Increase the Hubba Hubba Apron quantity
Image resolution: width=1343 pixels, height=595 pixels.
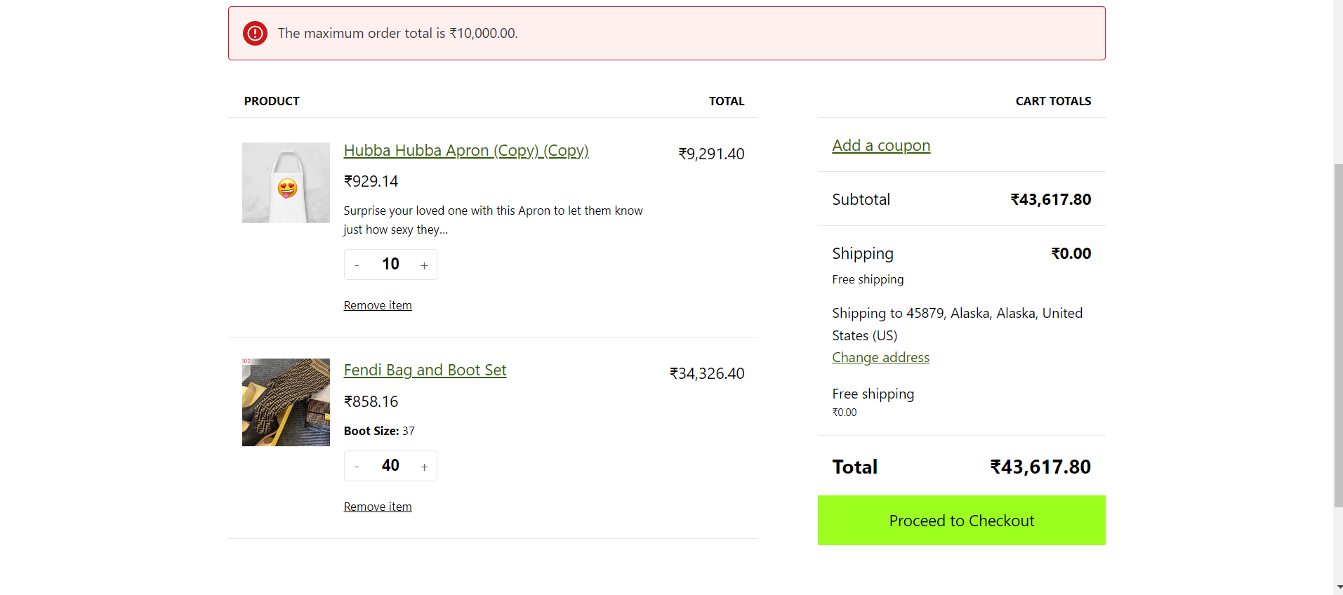point(424,265)
